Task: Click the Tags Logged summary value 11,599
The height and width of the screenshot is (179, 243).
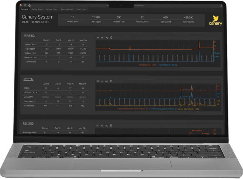Action: (96, 17)
